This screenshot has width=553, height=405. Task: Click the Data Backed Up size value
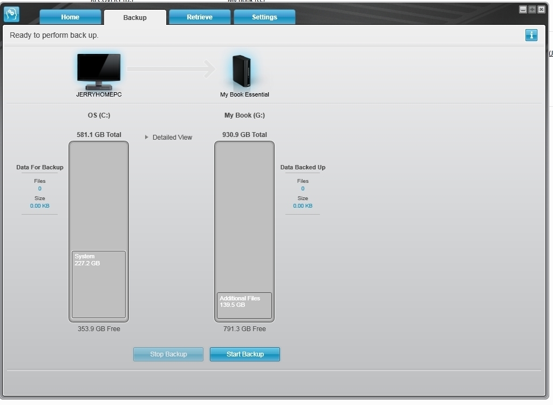pos(303,206)
